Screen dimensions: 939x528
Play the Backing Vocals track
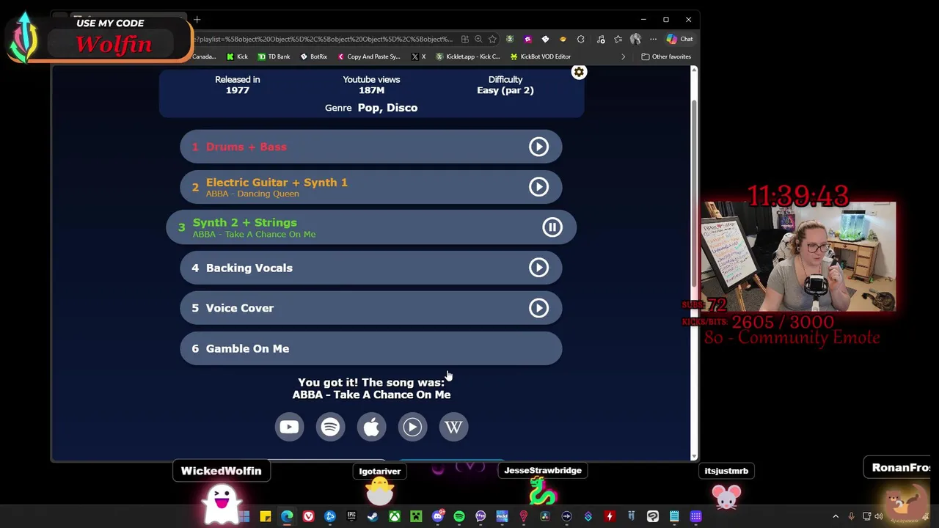pyautogui.click(x=538, y=268)
